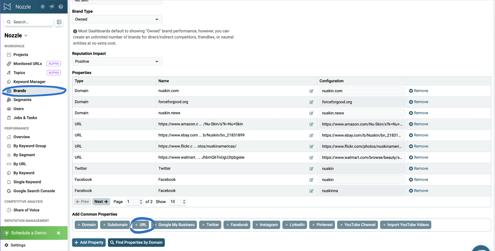The height and width of the screenshot is (251, 495).
Task: Go to Keyword Manager
Action: tap(29, 82)
